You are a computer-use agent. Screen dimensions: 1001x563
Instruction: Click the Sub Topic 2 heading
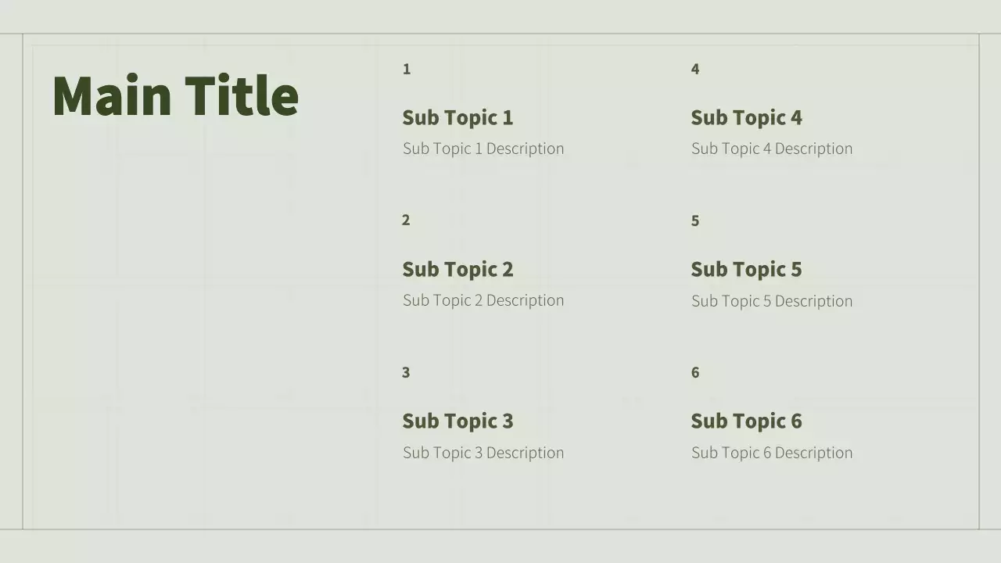point(457,270)
